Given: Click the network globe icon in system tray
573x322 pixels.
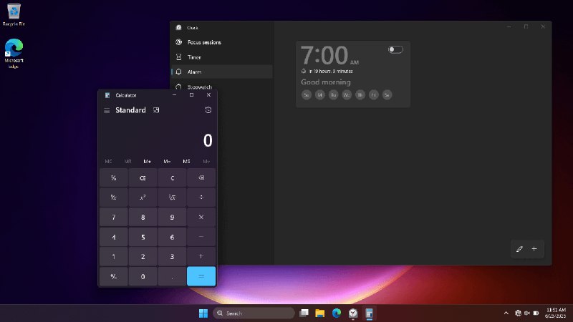Looking at the screenshot, I should click(518, 313).
